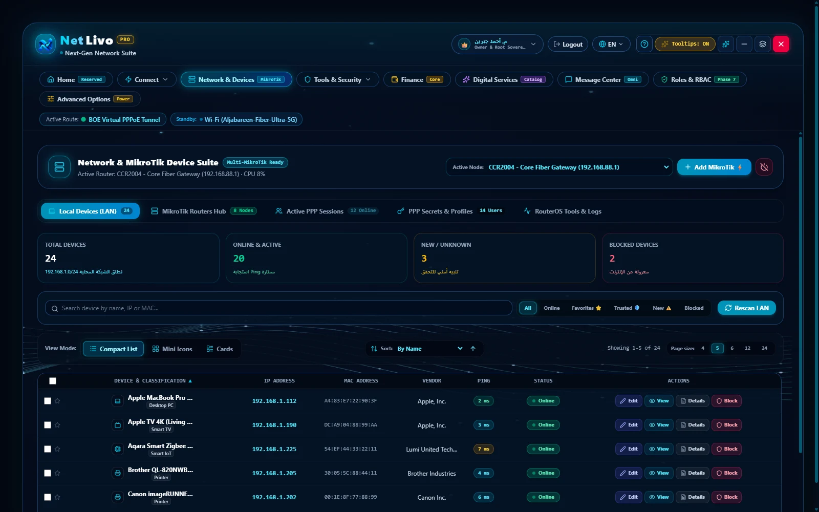Open the Sort By Name dropdown
Viewport: 819px width, 512px height.
point(429,349)
